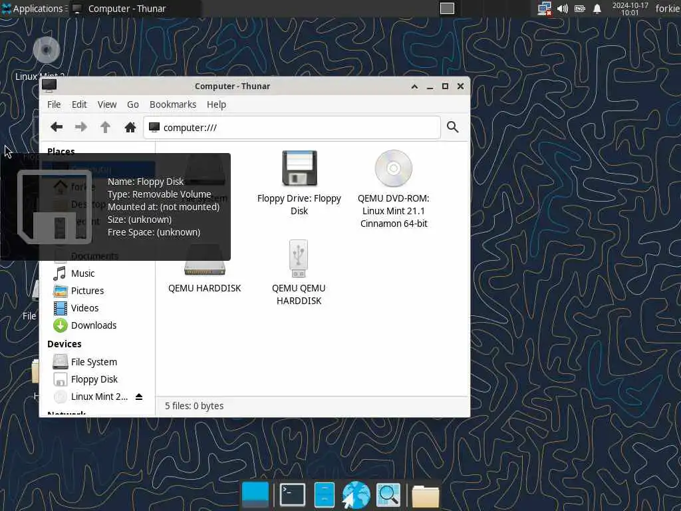This screenshot has width=681, height=511.
Task: Click the Devices heading in sidebar
Action: pos(65,344)
